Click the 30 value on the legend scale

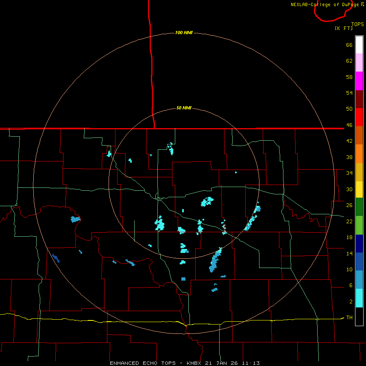pos(349,189)
